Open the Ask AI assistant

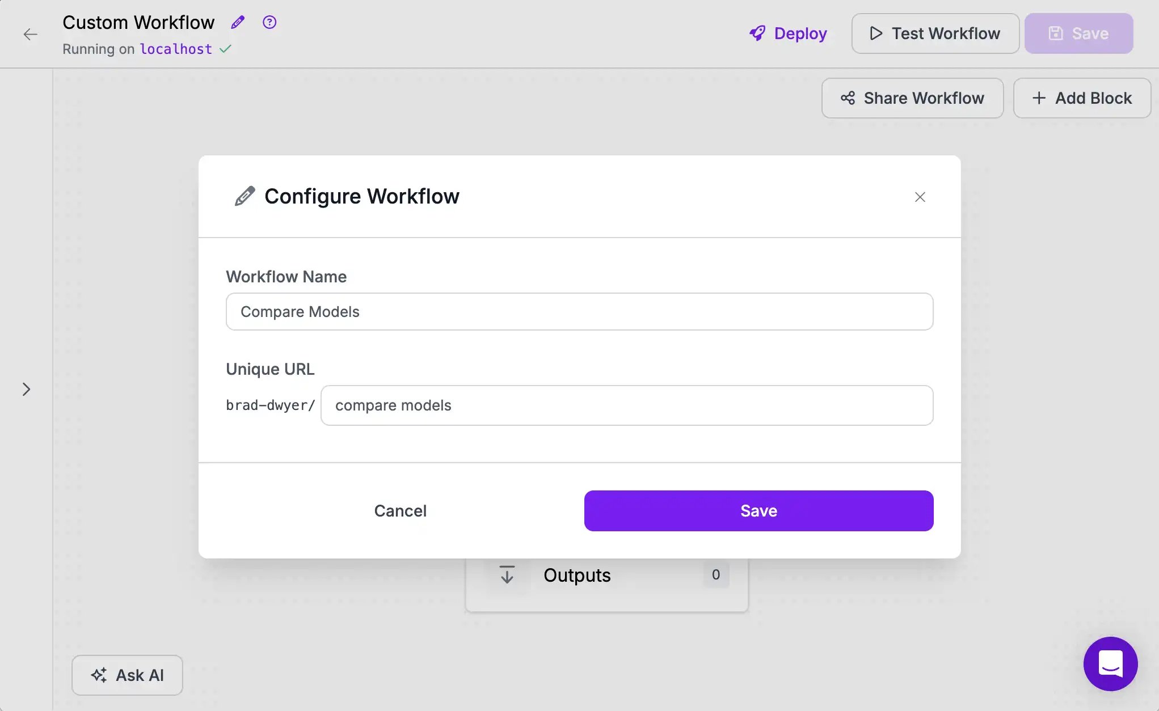point(127,675)
